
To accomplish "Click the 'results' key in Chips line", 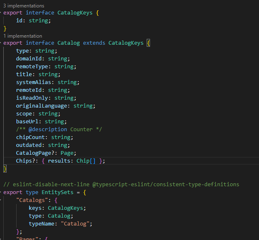I will pyautogui.click(x=59, y=161).
